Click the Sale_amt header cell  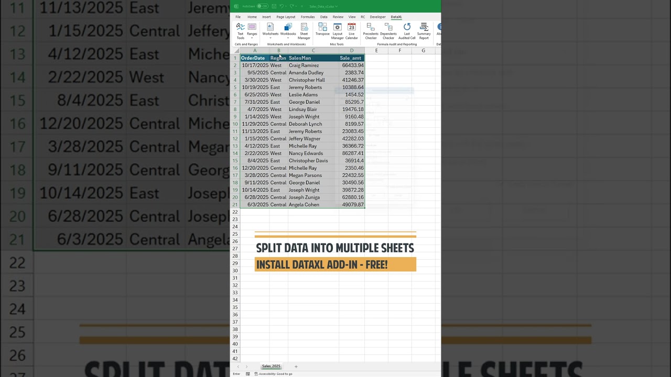tap(352, 58)
